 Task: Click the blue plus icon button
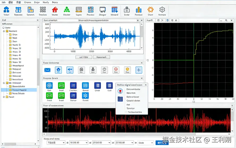(x=139, y=70)
